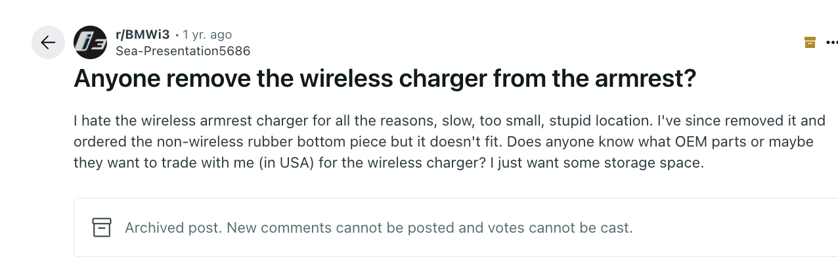838x280 pixels.
Task: Open the BMW i3 subreddit avatar
Action: tap(90, 43)
